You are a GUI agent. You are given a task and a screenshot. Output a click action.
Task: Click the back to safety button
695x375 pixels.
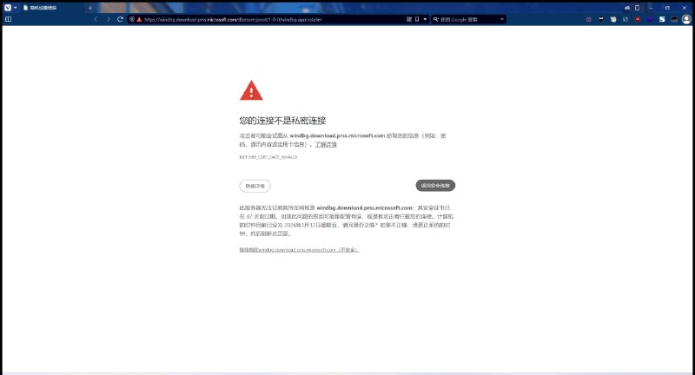[x=435, y=186]
